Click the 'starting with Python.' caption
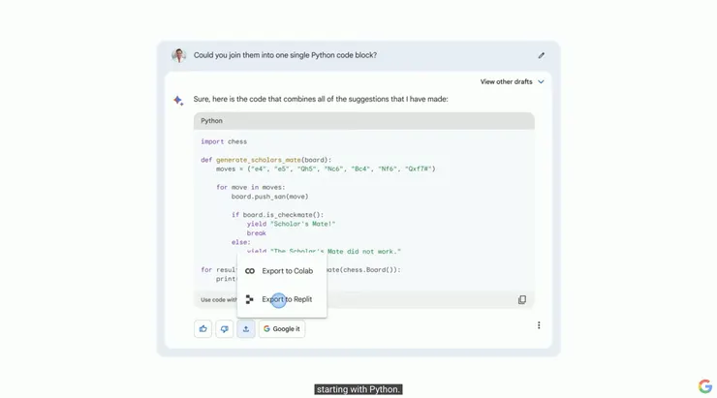The image size is (717, 398). coord(358,389)
